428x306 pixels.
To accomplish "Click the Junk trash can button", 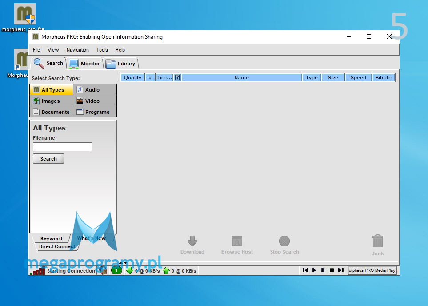I will pos(378,246).
